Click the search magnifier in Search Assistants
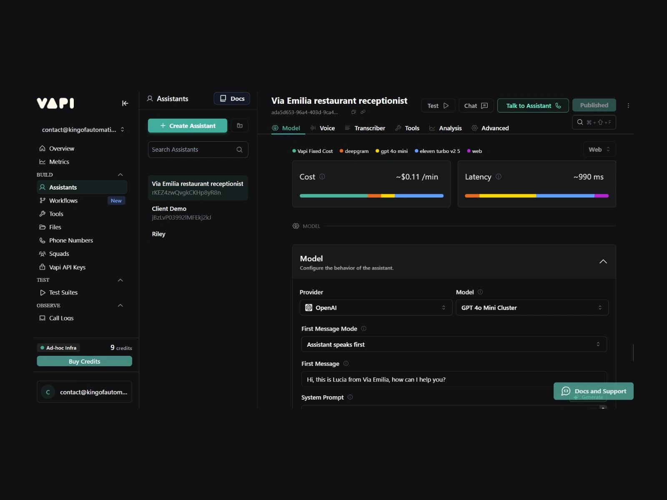667x500 pixels. pyautogui.click(x=239, y=150)
